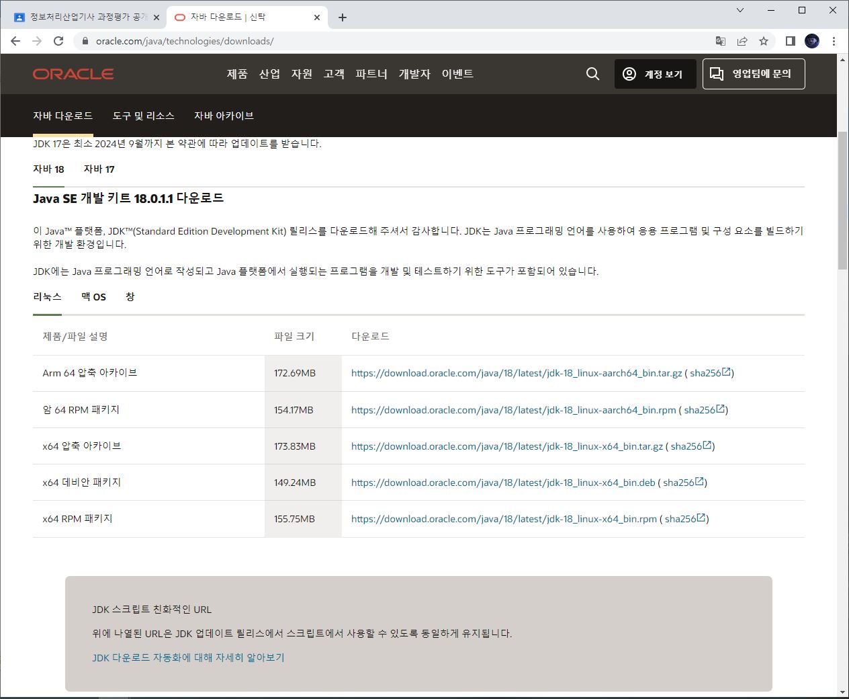Click the browser profile avatar
The height and width of the screenshot is (699, 849).
coord(811,41)
